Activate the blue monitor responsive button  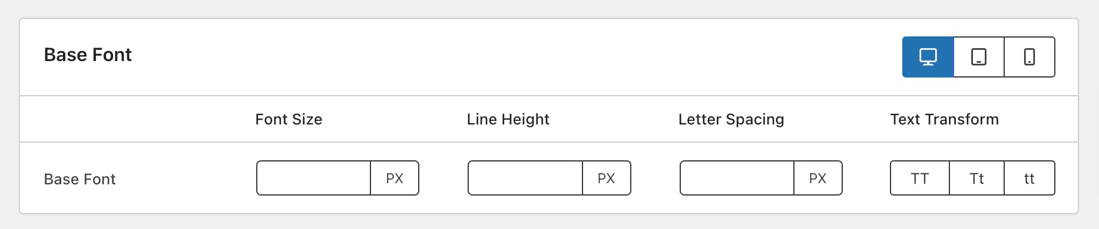click(x=928, y=57)
